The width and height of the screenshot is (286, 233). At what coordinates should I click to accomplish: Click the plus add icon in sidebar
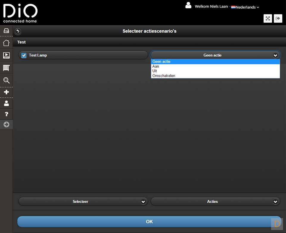coord(6,92)
